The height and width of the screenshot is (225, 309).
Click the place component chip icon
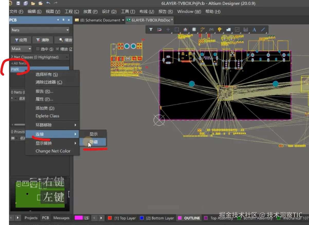click(x=194, y=30)
